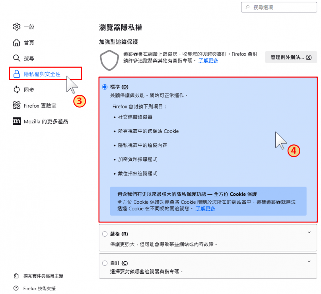The width and height of the screenshot is (321, 294).
Task: Click 保護更強大 strict description text
Action: click(163, 244)
